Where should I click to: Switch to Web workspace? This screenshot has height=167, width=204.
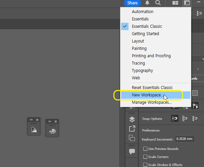156,78
